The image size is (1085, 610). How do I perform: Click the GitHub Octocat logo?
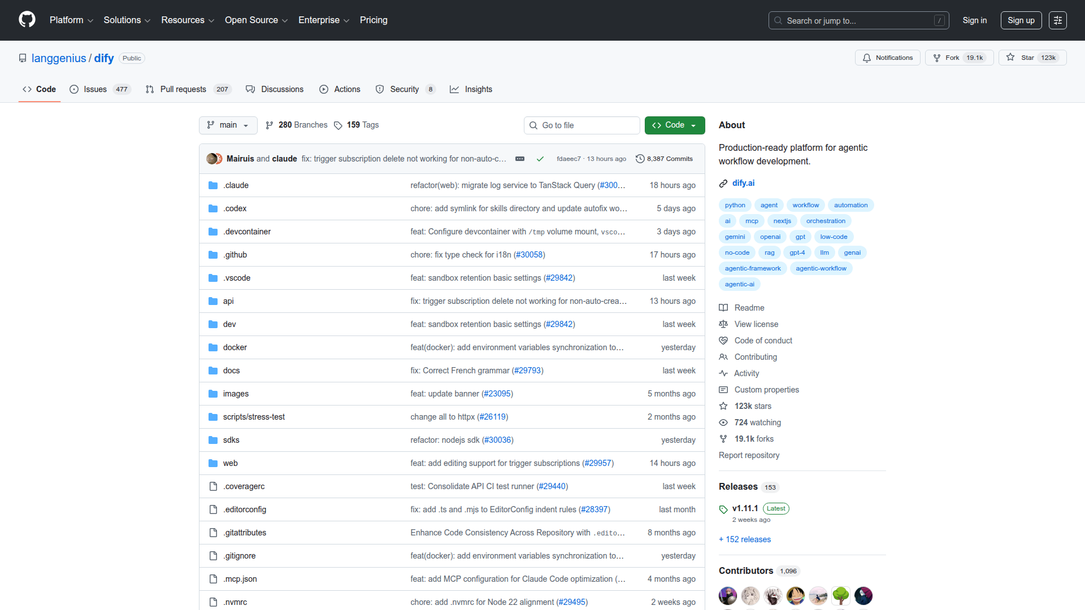(x=27, y=20)
